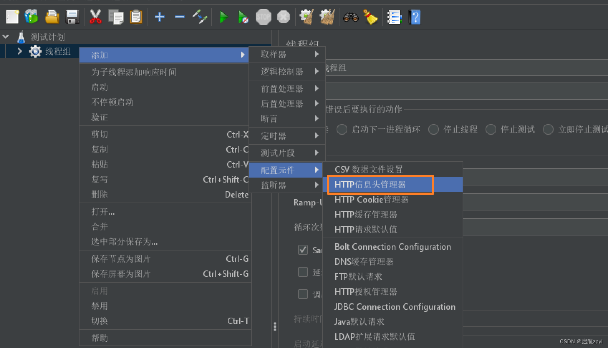The image size is (608, 348).
Task: Click the test plan flask icon
Action: coord(21,37)
